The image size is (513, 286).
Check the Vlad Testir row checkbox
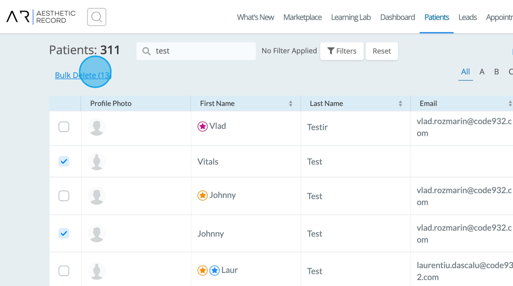pos(64,127)
